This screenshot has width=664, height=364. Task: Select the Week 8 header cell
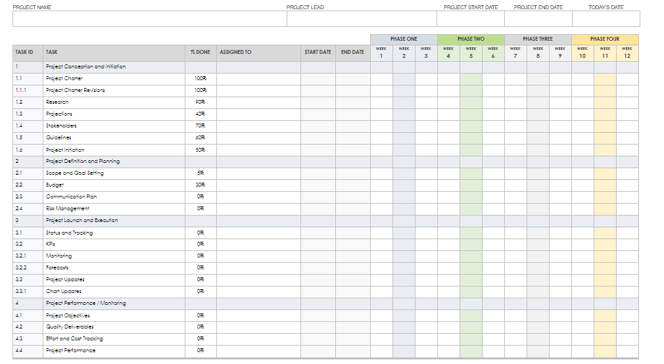pyautogui.click(x=538, y=53)
